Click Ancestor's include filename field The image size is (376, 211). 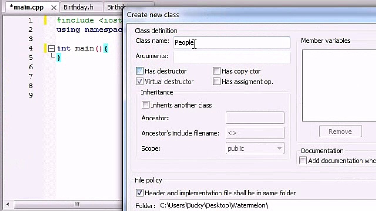point(255,133)
